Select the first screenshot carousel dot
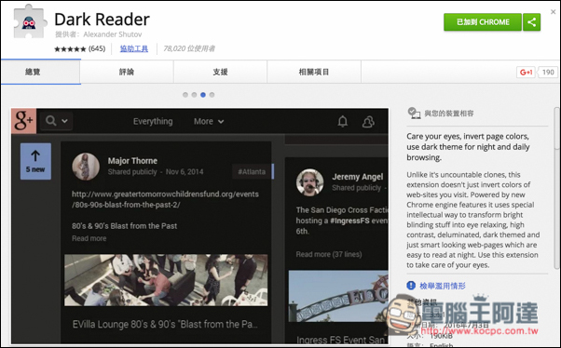This screenshot has width=561, height=348. click(185, 95)
